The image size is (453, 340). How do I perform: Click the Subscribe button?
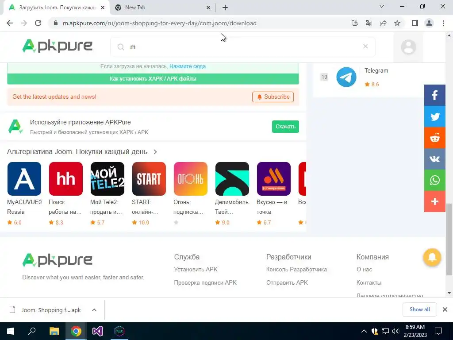tap(273, 97)
